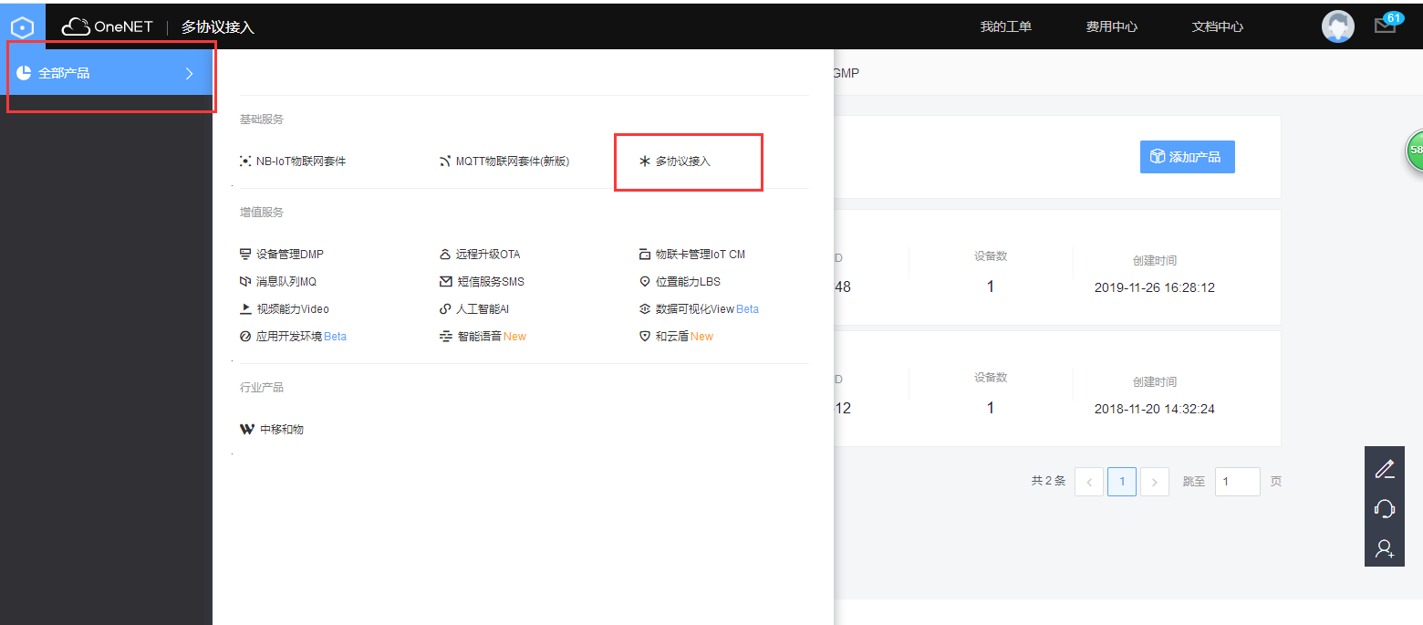The height and width of the screenshot is (625, 1423).
Task: Go to next page in pagination
Action: [1155, 482]
